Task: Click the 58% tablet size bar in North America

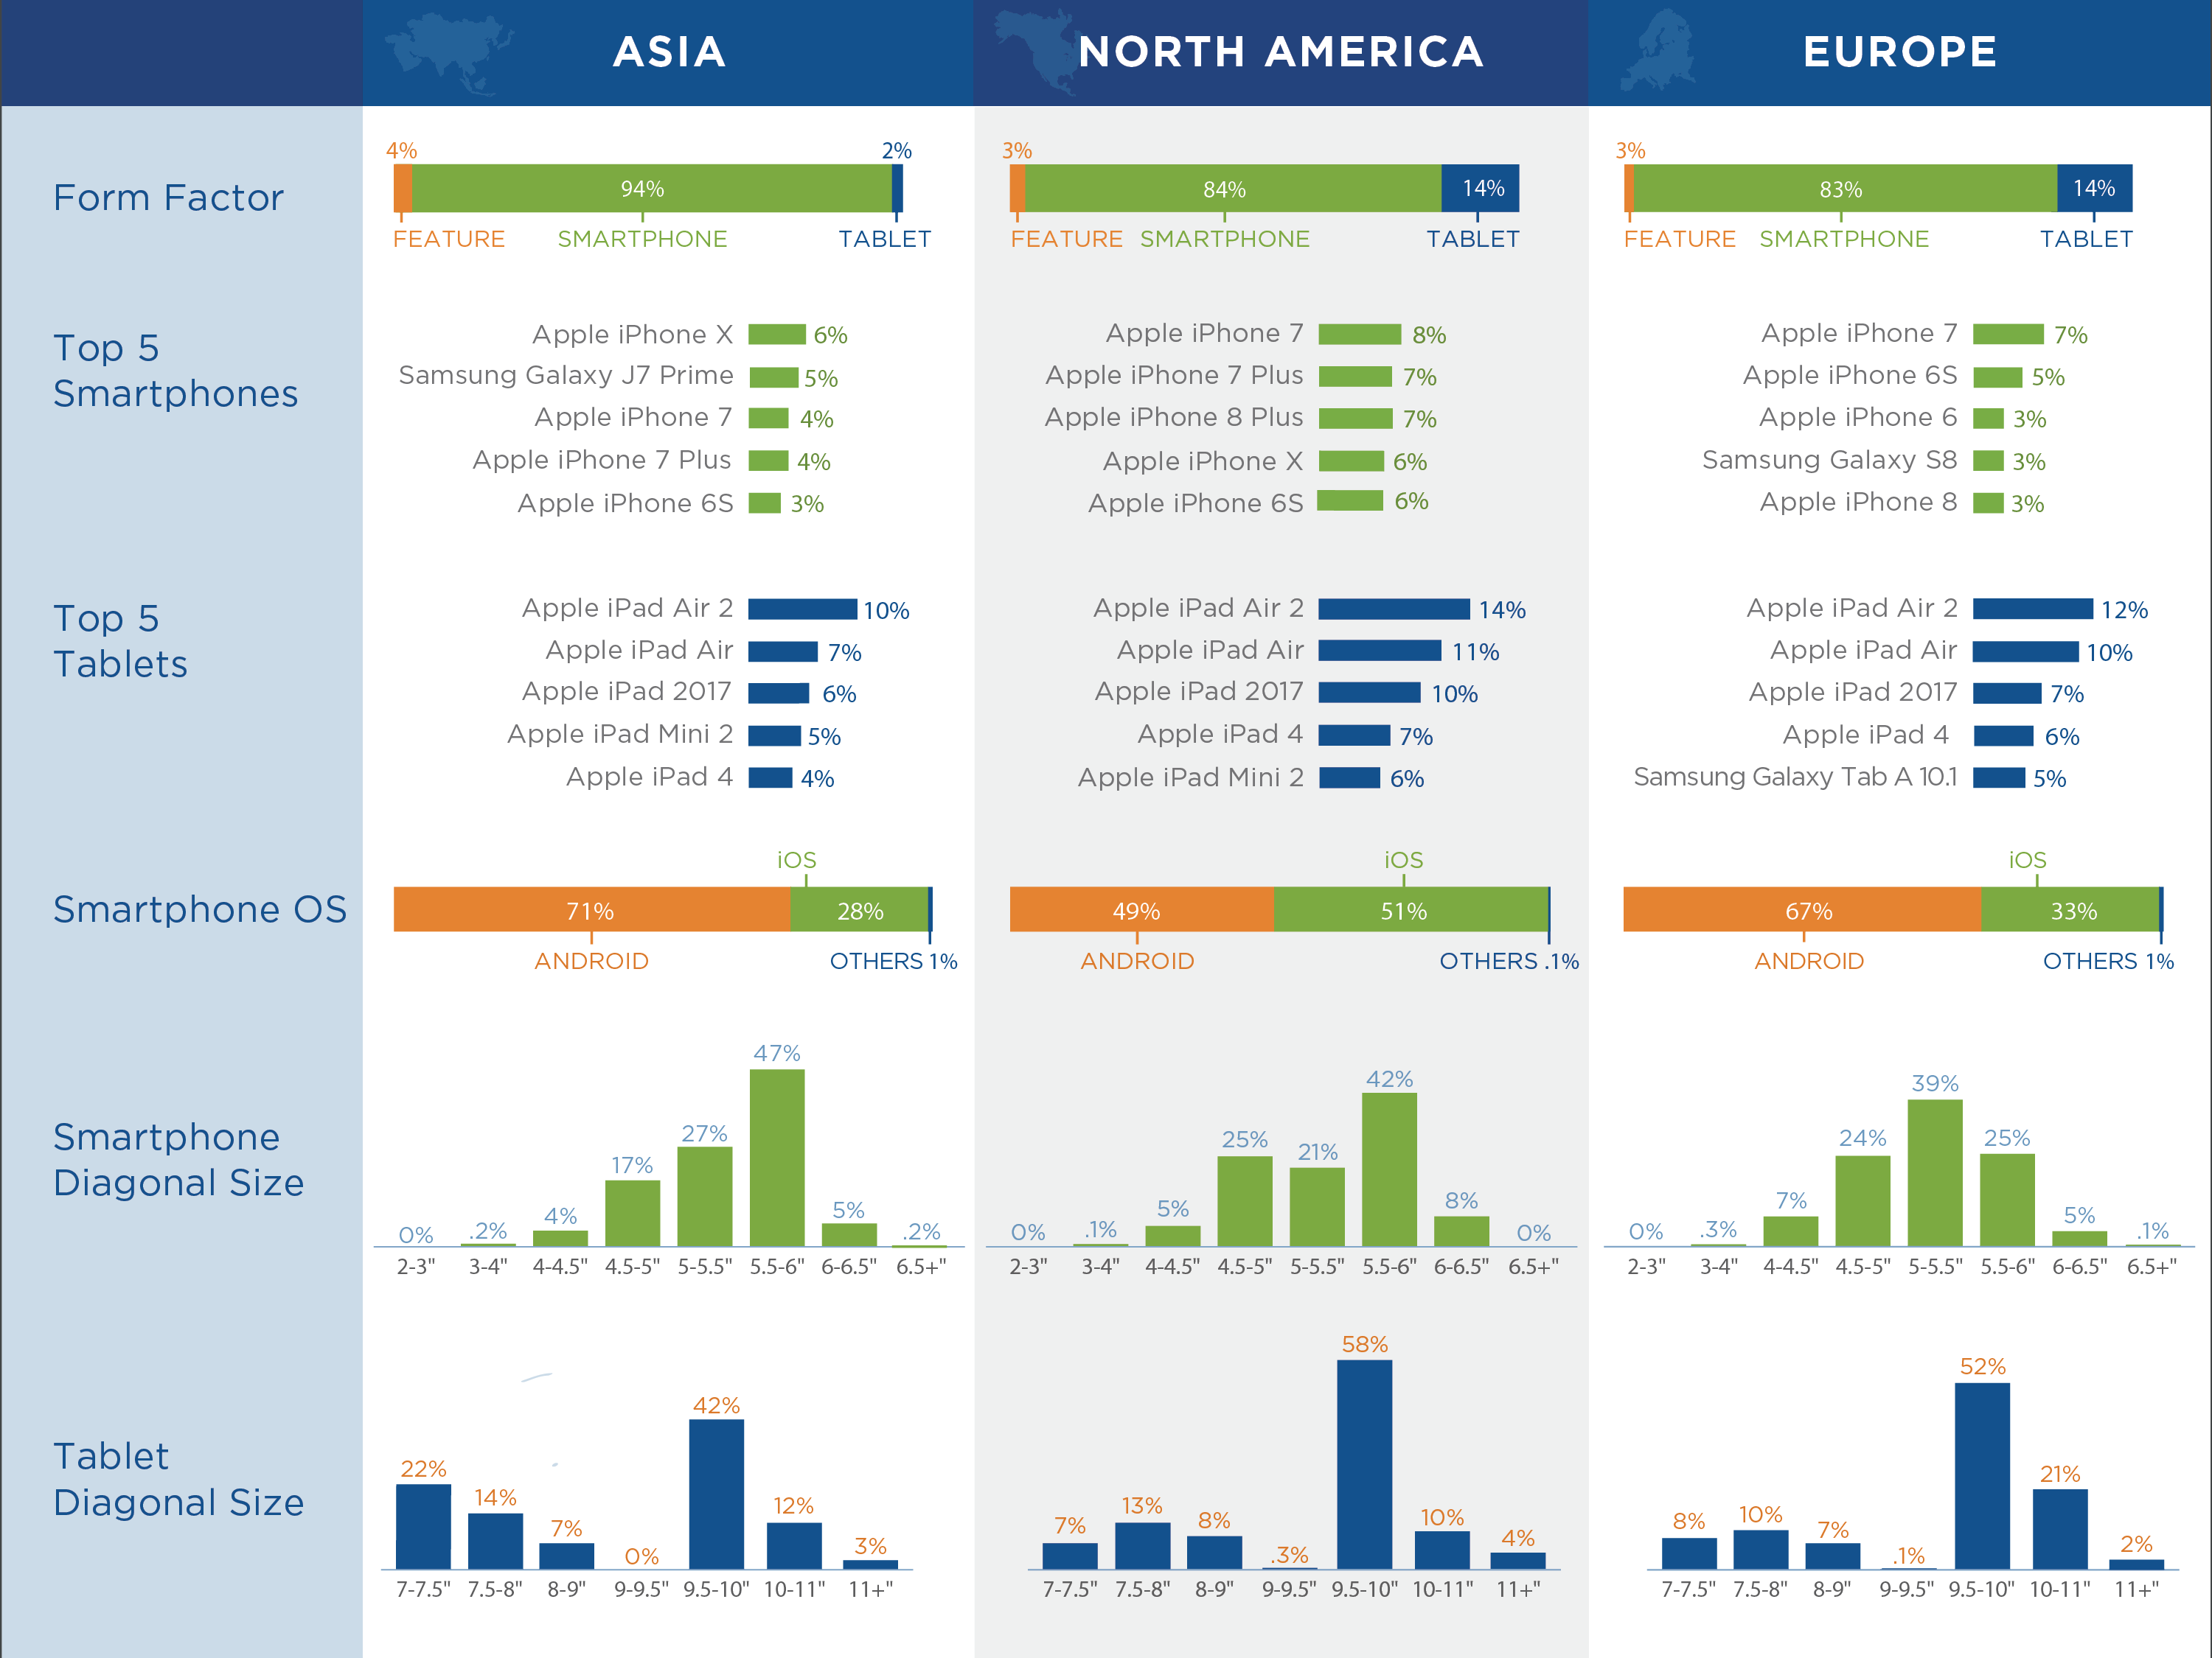Action: (x=1365, y=1464)
